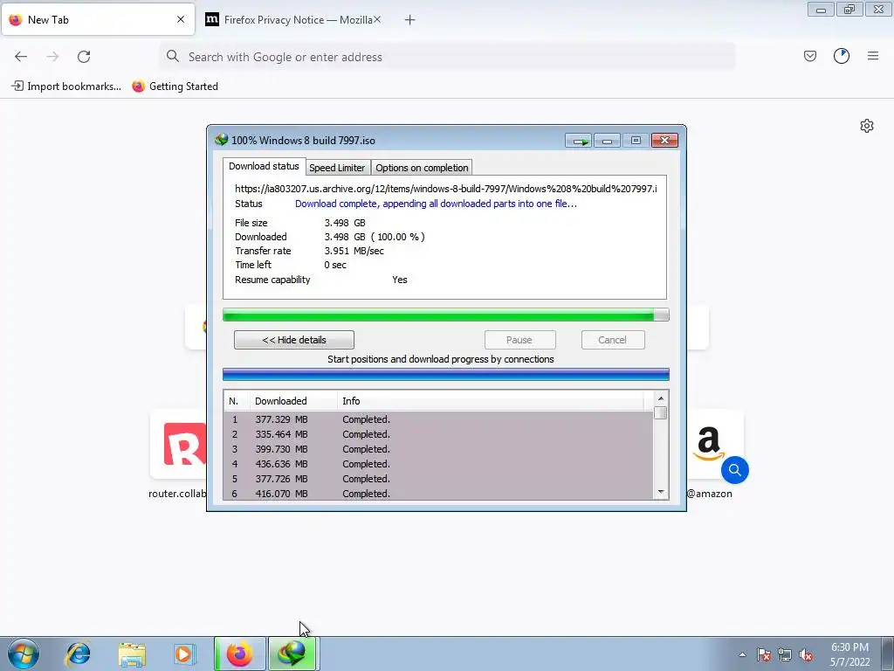Image resolution: width=894 pixels, height=671 pixels.
Task: Open the Amazon shortcut tile
Action: [709, 445]
